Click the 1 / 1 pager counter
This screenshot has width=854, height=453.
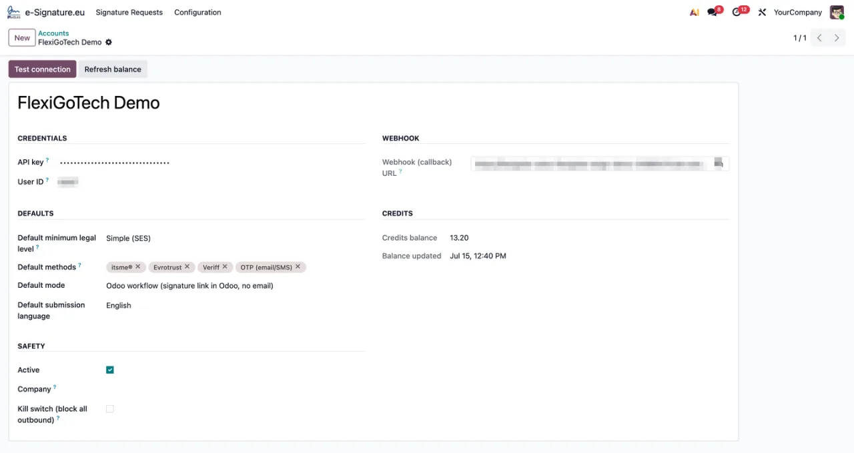[800, 38]
